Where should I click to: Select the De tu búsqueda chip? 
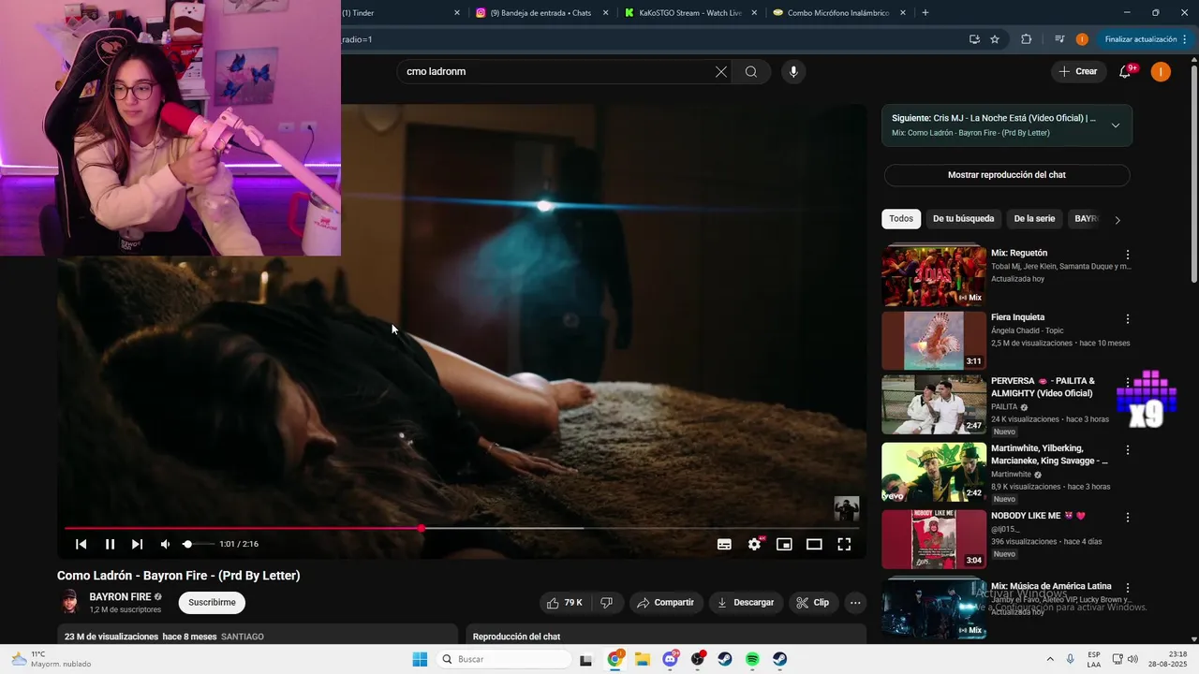(x=963, y=219)
